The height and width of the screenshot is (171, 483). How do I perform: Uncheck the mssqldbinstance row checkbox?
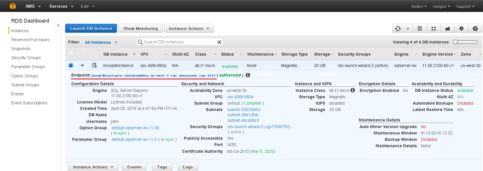[71, 65]
